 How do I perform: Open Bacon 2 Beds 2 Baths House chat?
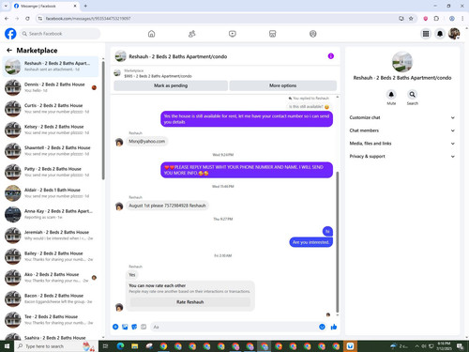pyautogui.click(x=51, y=298)
